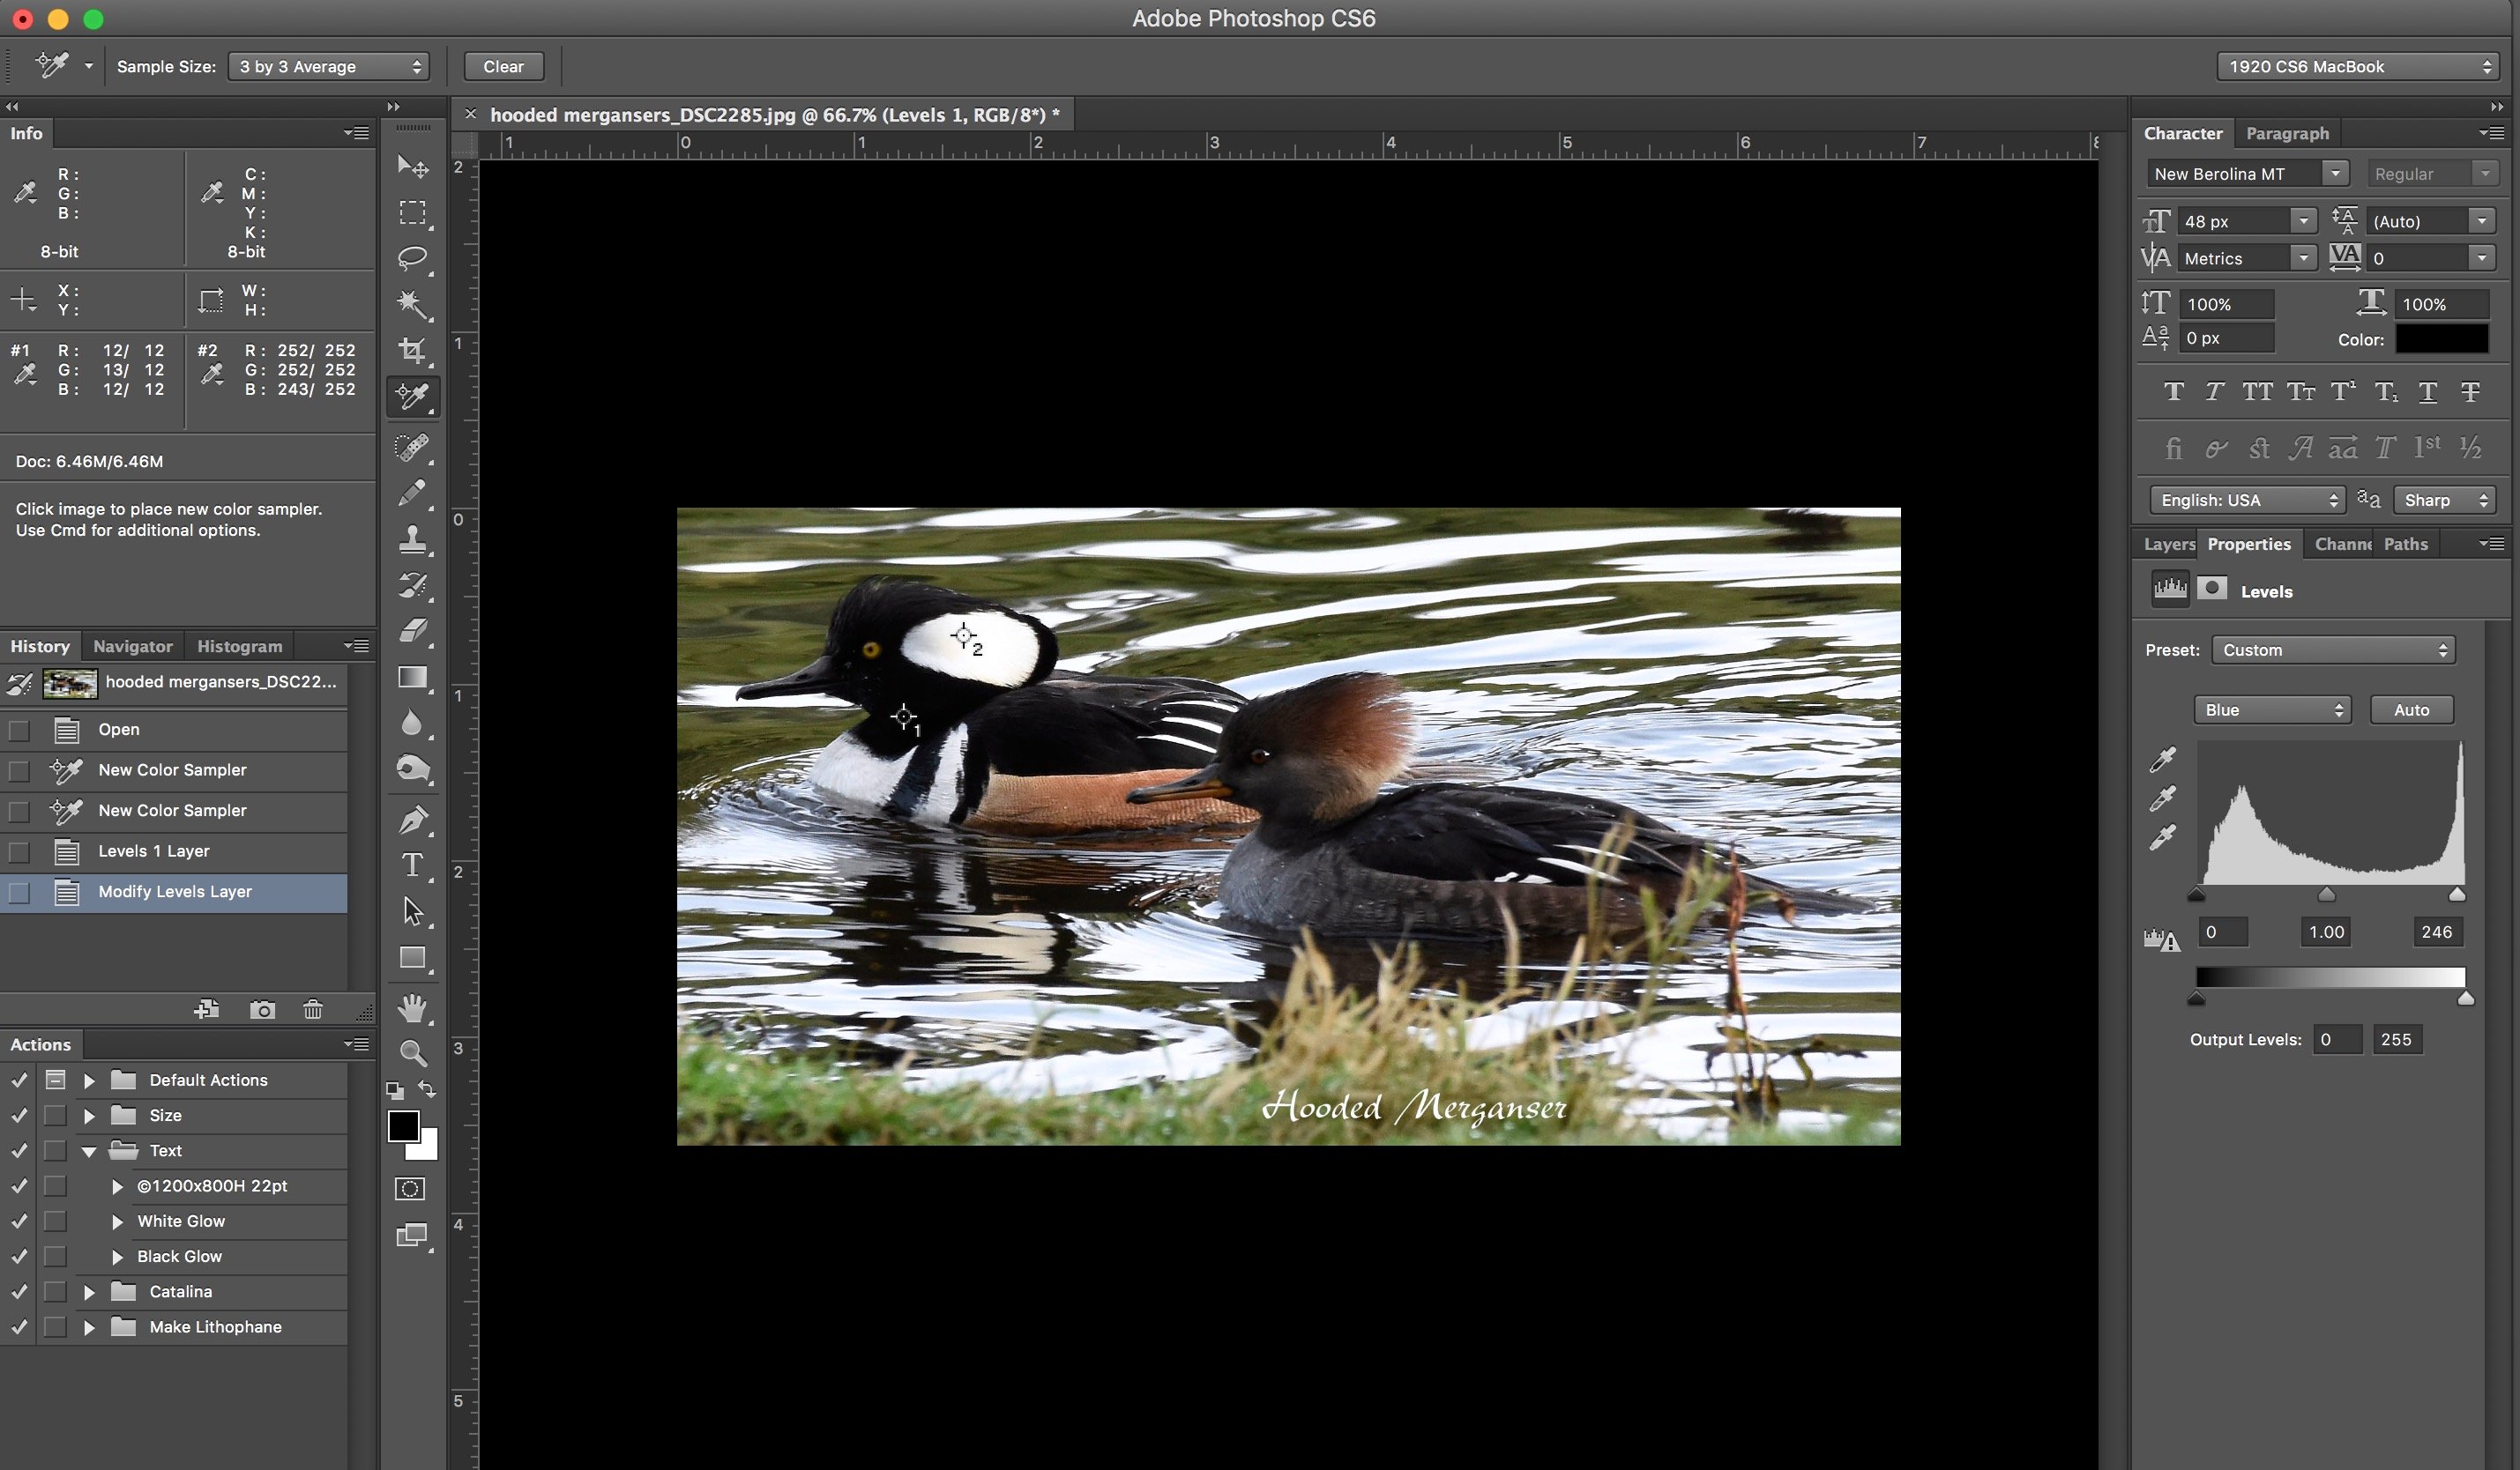This screenshot has width=2520, height=1470.
Task: Click checkbox beside Levels 1 Layer state
Action: pos(19,851)
